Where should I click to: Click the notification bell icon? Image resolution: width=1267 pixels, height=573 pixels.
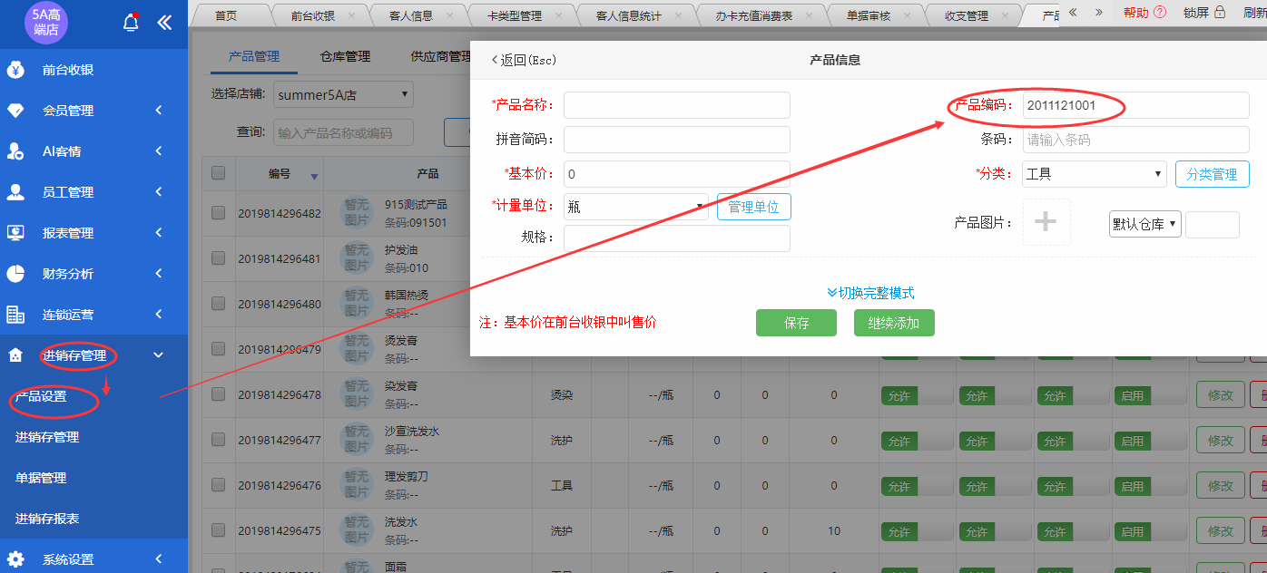(x=131, y=23)
